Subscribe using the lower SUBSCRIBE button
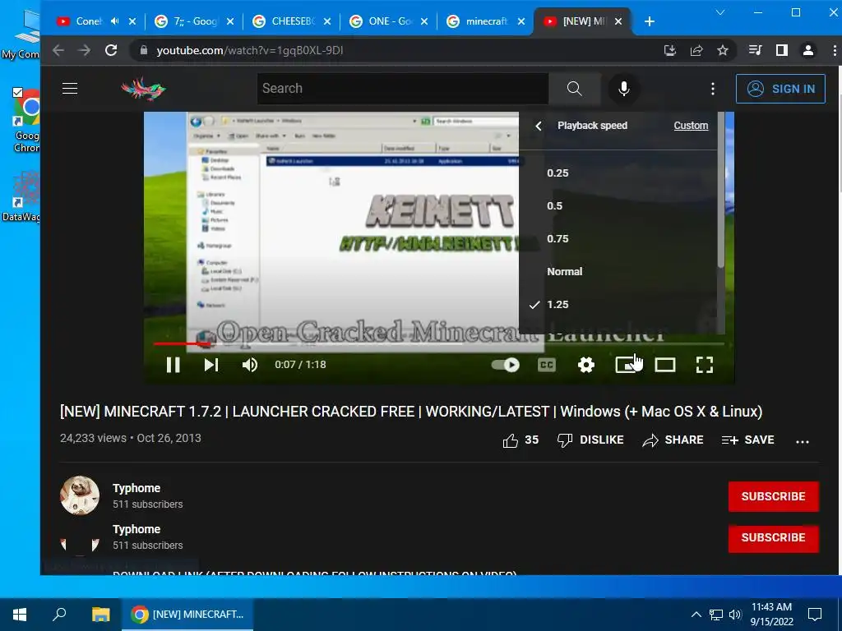 pos(773,537)
